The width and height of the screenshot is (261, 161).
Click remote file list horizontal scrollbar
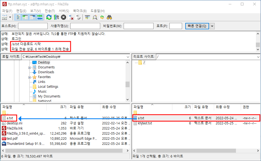186,150
